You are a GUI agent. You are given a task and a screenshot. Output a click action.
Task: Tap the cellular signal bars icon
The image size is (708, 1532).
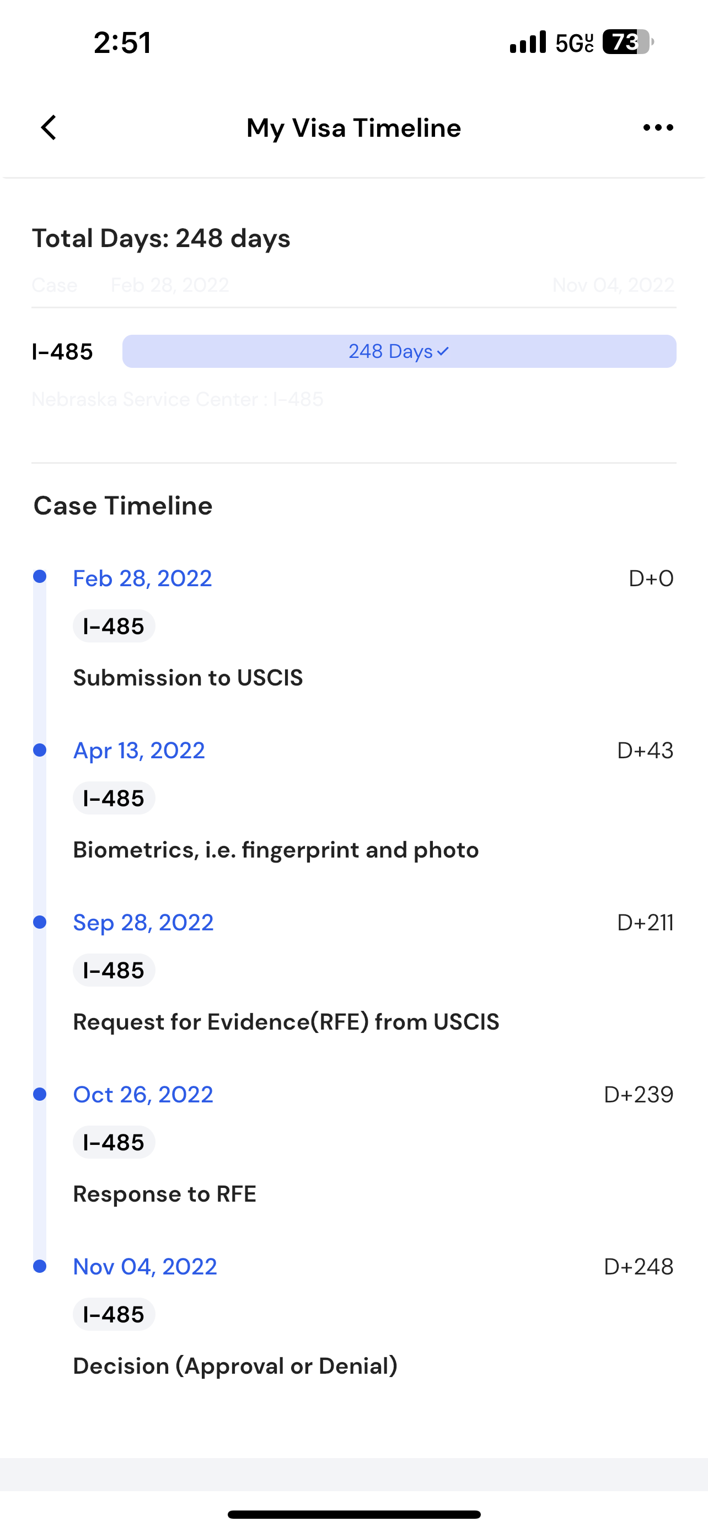click(x=527, y=42)
